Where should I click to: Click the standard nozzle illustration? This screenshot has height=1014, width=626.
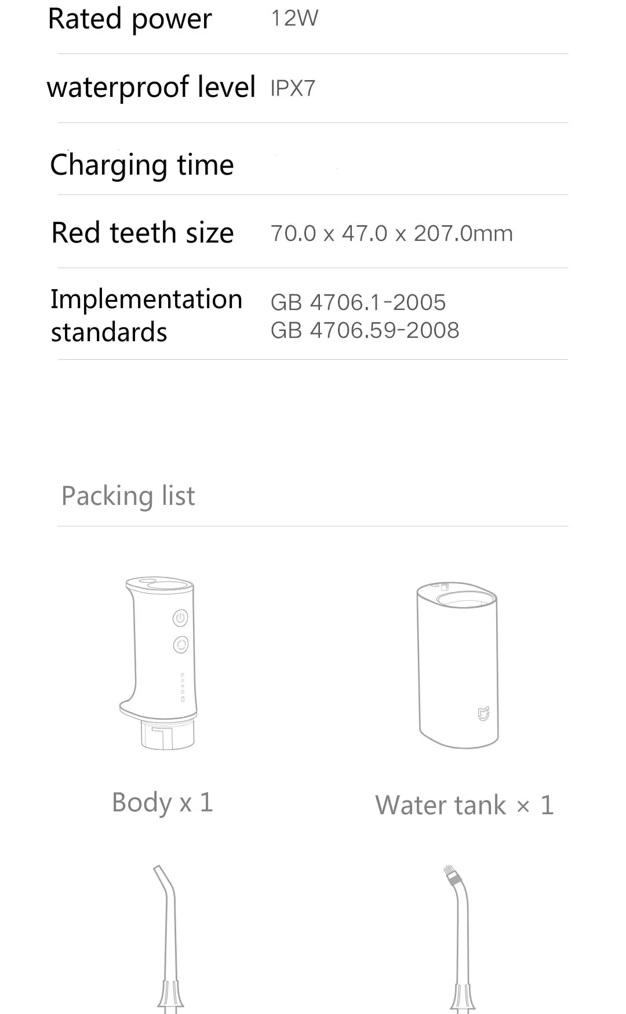tap(168, 939)
